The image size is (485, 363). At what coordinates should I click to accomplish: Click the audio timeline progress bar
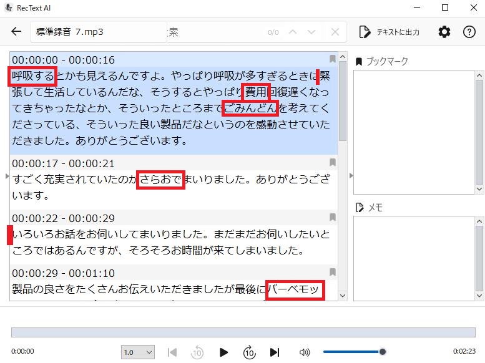pyautogui.click(x=242, y=332)
